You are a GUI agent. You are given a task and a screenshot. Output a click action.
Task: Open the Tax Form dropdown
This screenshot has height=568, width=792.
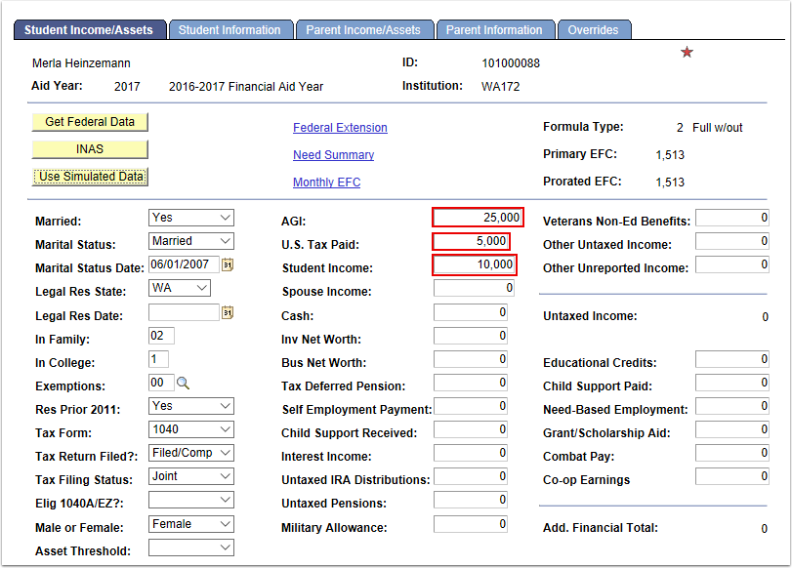[x=191, y=429]
